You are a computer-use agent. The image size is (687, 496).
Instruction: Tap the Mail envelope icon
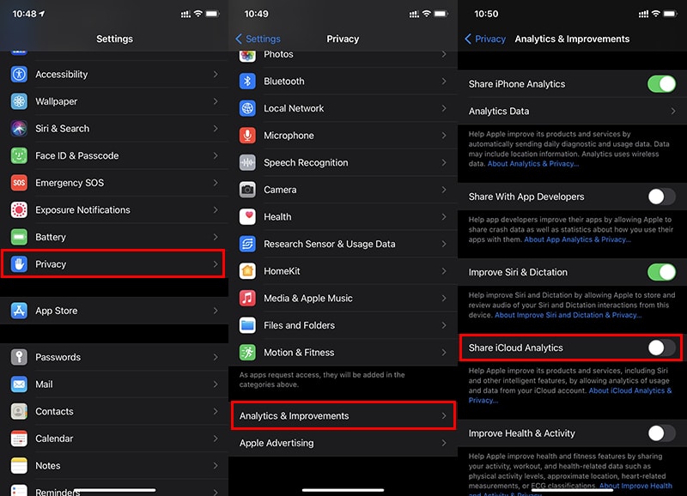(19, 384)
